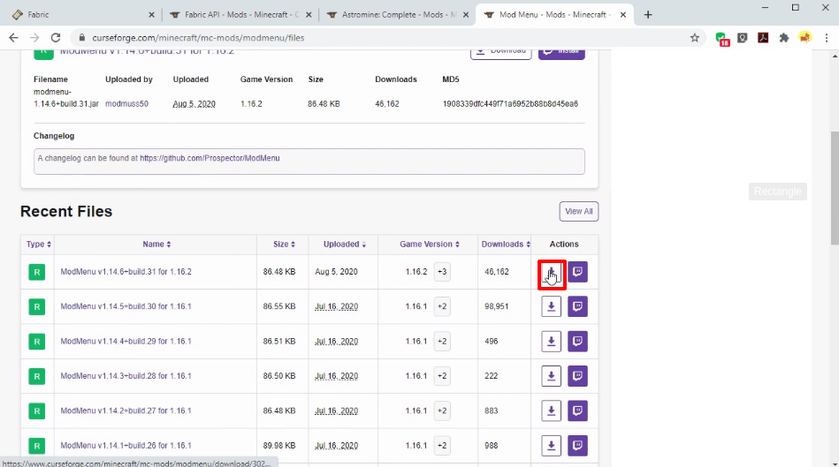839x467 pixels.
Task: Expand +3 game versions for build.31
Action: point(442,272)
